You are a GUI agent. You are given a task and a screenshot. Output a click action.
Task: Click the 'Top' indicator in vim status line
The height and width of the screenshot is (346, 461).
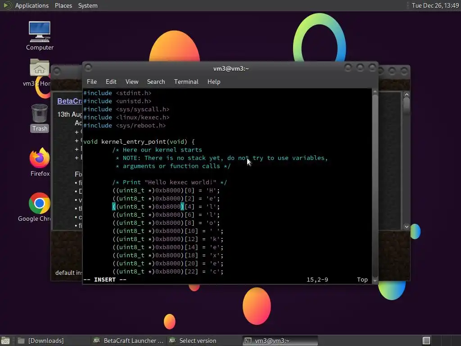(x=362, y=280)
